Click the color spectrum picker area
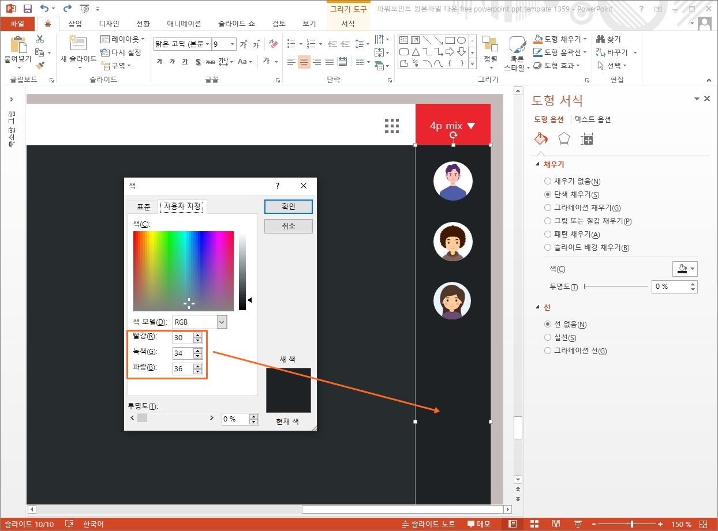718x531 pixels. (184, 271)
